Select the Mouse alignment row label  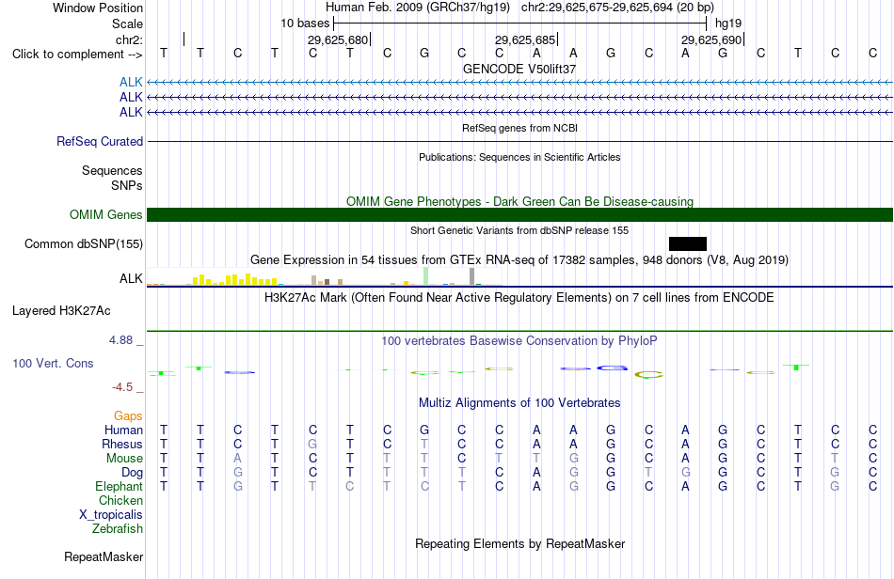125,459
